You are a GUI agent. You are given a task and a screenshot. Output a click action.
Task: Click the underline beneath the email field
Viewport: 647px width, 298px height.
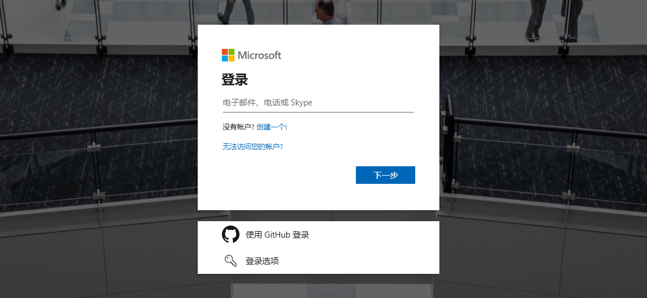pos(318,112)
